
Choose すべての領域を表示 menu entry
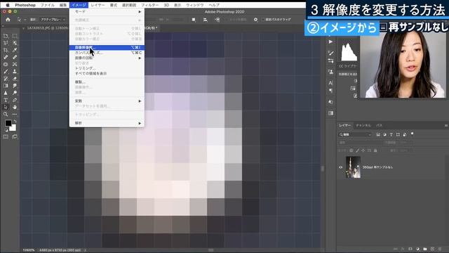(107, 73)
